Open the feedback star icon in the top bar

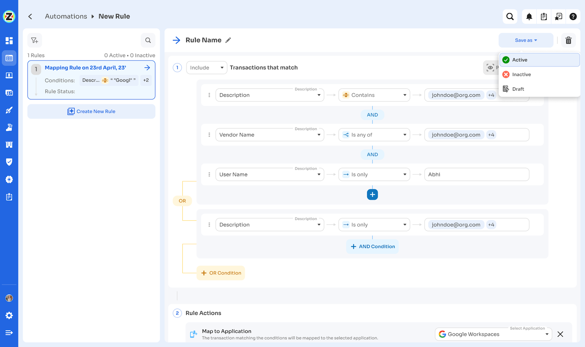[558, 16]
